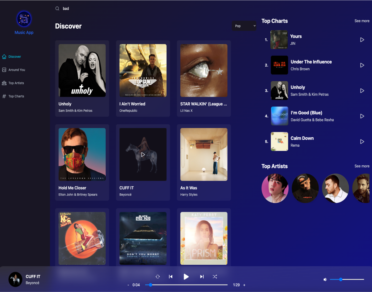The height and width of the screenshot is (292, 372).
Task: Adjust the volume slider
Action: pos(347,279)
